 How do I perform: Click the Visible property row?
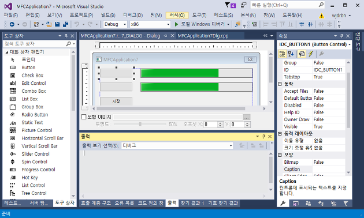coord(314,127)
